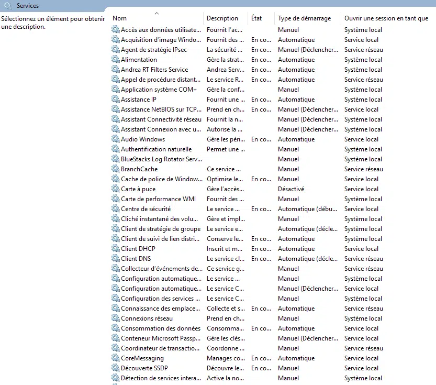Click Coordonne ... description cell
The image size is (436, 385).
[x=226, y=348]
